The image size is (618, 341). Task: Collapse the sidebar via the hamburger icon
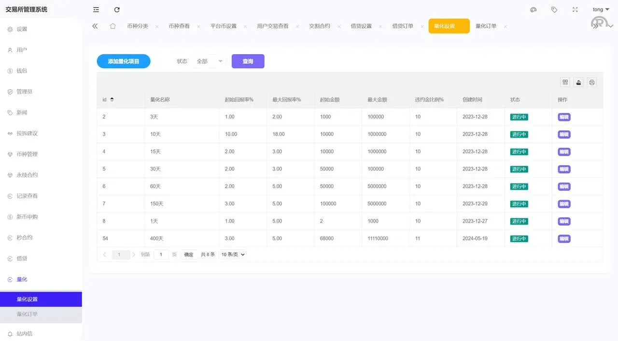[96, 9]
